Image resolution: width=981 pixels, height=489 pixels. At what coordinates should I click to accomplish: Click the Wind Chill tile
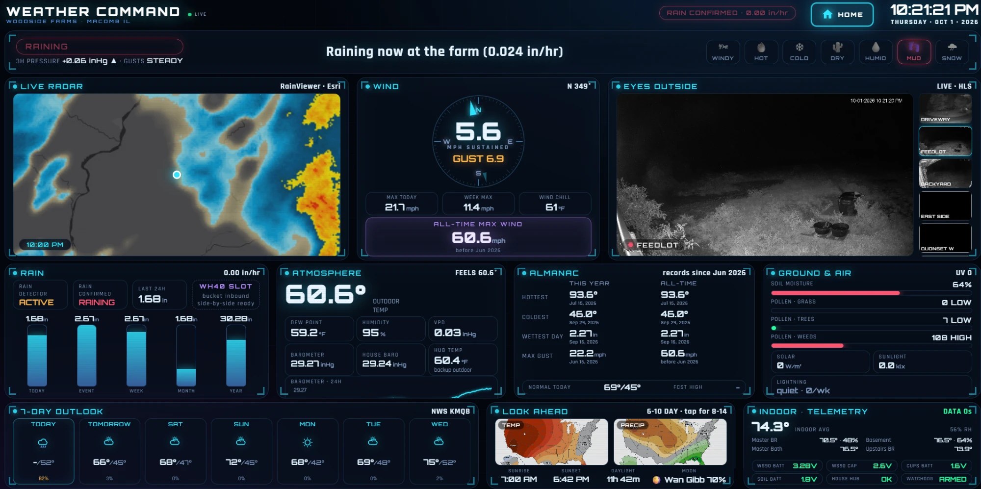tap(555, 204)
